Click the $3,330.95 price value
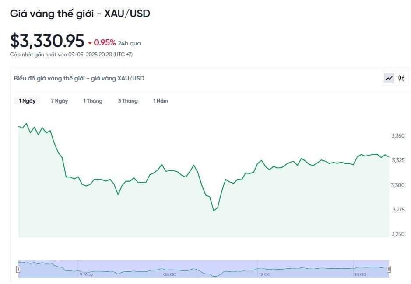Screen dimensions: 411x284 (x=47, y=41)
